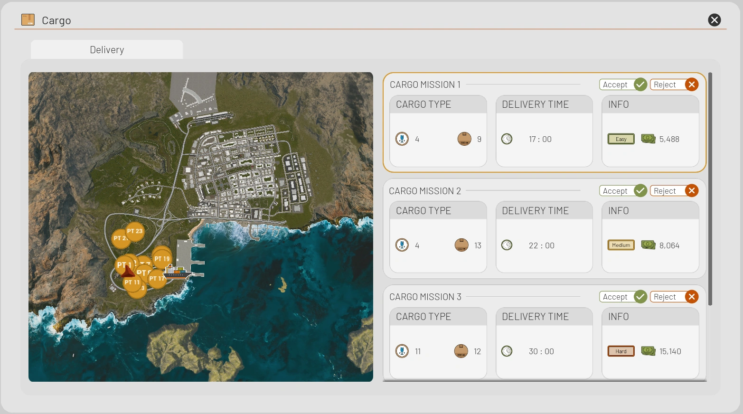The width and height of the screenshot is (743, 414).
Task: Click the cargo crate icon in Mission 1
Action: [x=464, y=139]
